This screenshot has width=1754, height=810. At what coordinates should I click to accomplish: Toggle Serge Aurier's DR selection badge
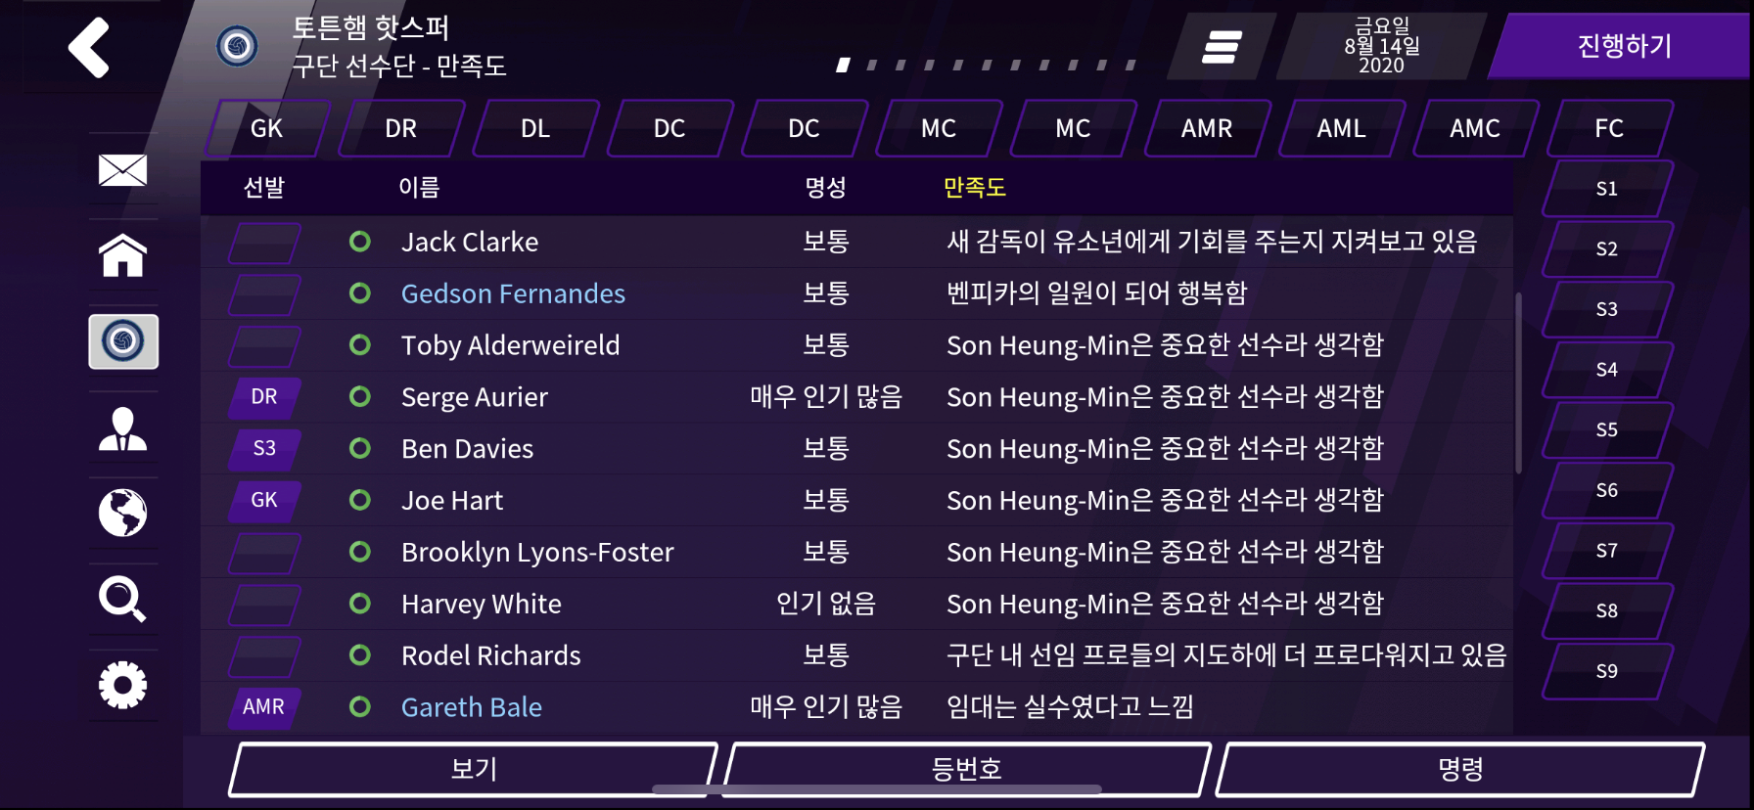264,397
